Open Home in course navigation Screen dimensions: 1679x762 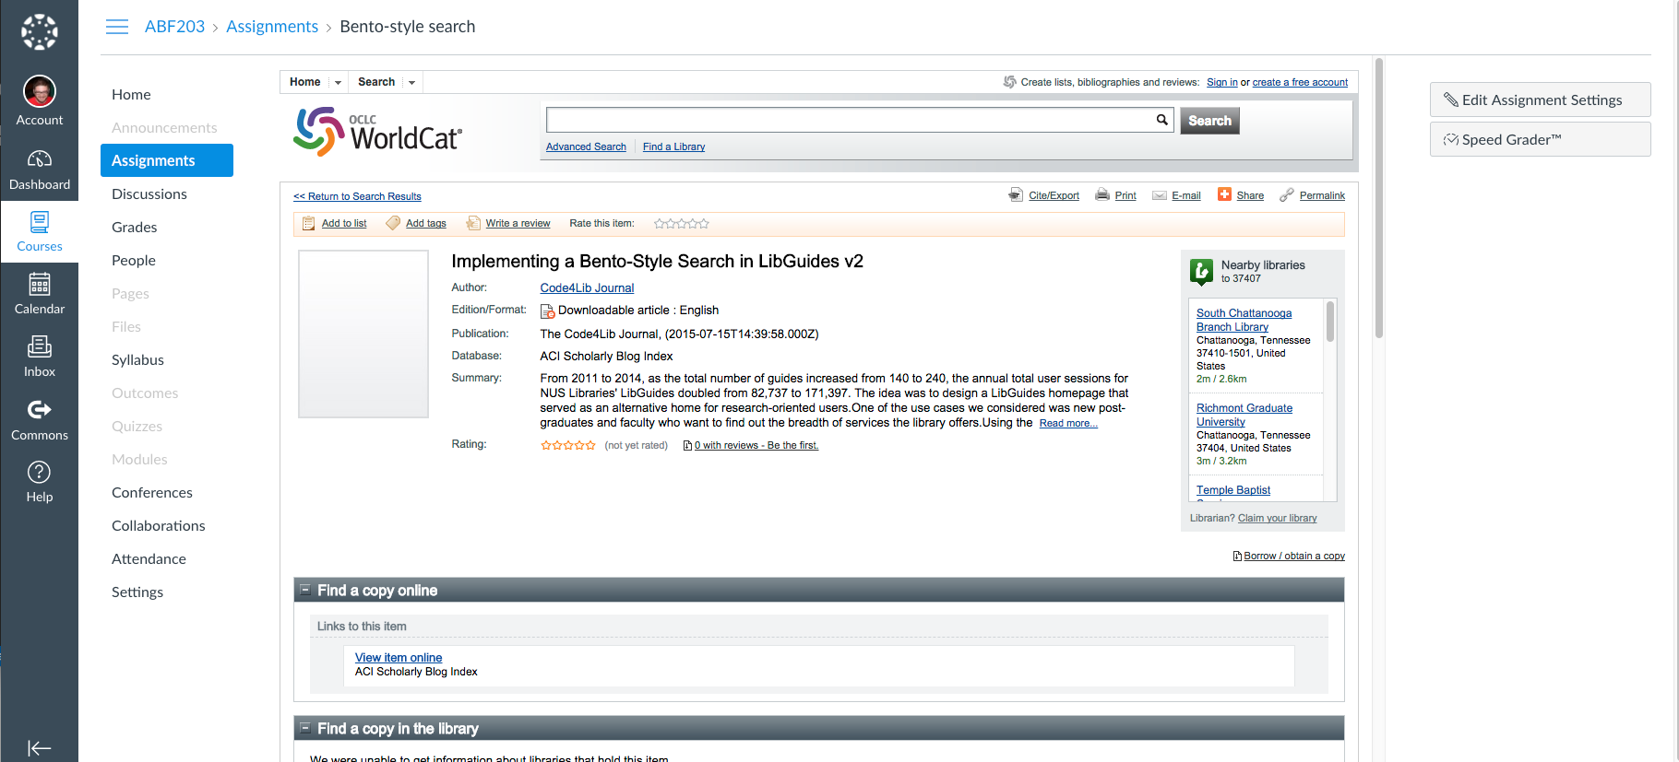(131, 94)
